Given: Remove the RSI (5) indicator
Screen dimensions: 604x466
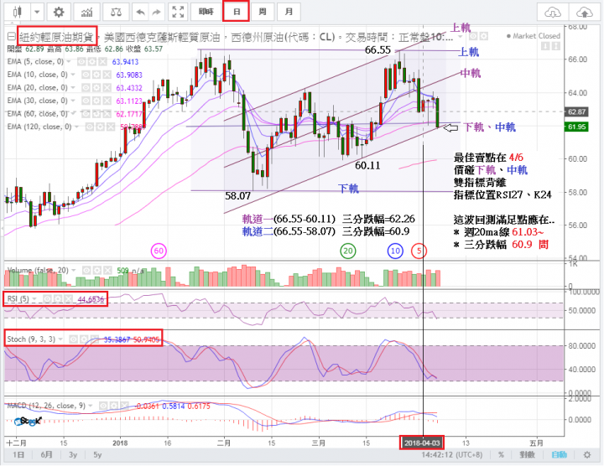Looking at the screenshot, I should click(68, 299).
